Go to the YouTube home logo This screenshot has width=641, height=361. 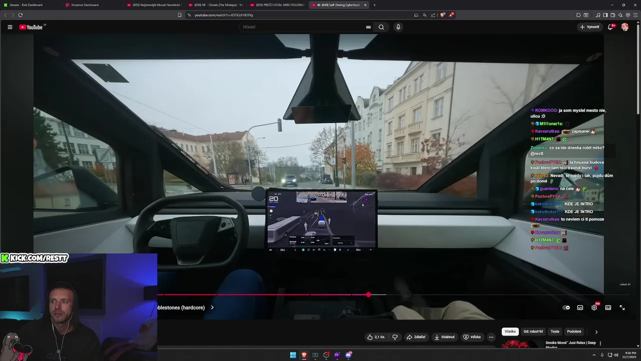pos(31,27)
